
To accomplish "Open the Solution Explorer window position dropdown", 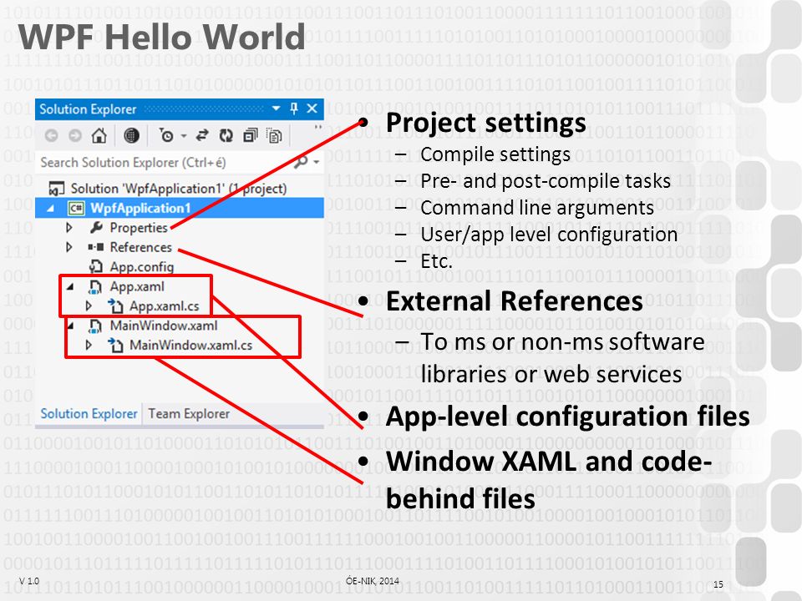I will coord(277,109).
